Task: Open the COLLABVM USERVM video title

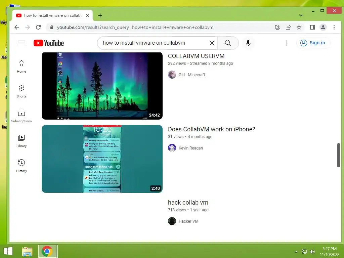Action: click(x=196, y=56)
